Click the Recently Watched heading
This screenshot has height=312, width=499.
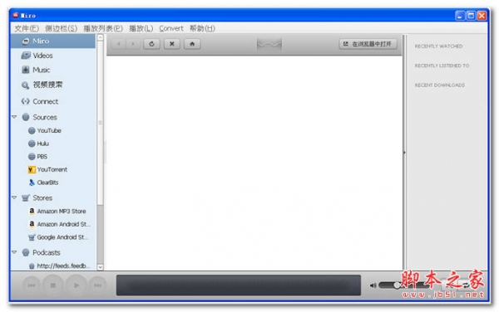pos(438,46)
